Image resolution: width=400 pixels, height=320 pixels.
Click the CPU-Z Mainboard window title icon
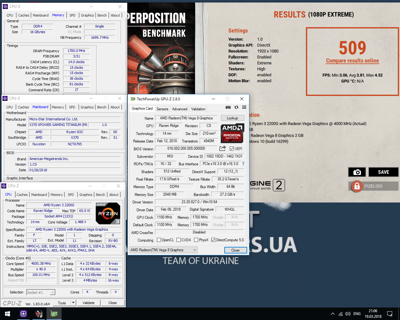point(5,98)
